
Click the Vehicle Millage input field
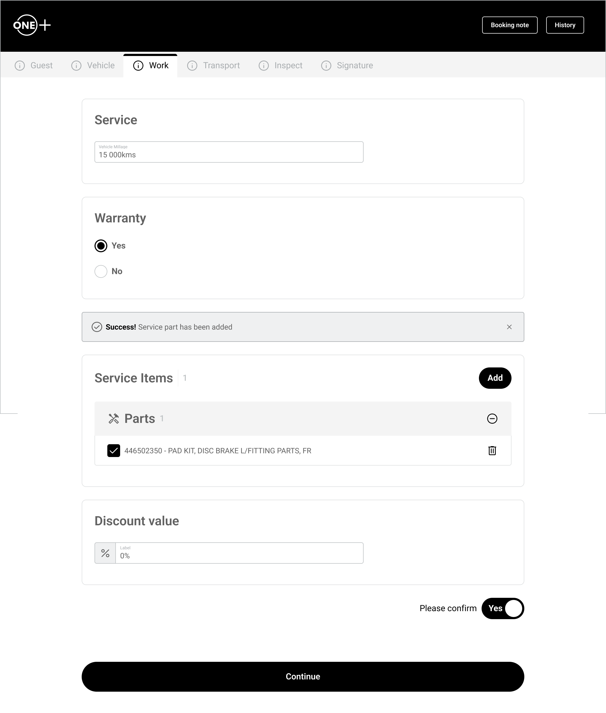click(229, 152)
